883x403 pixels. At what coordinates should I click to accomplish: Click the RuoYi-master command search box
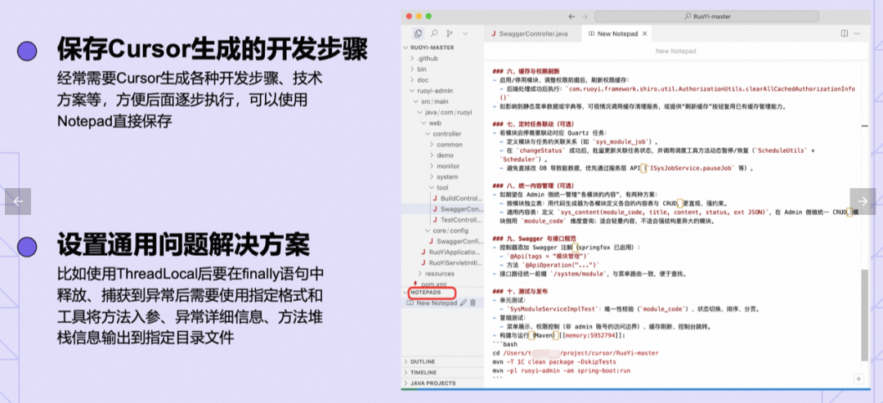pos(706,17)
